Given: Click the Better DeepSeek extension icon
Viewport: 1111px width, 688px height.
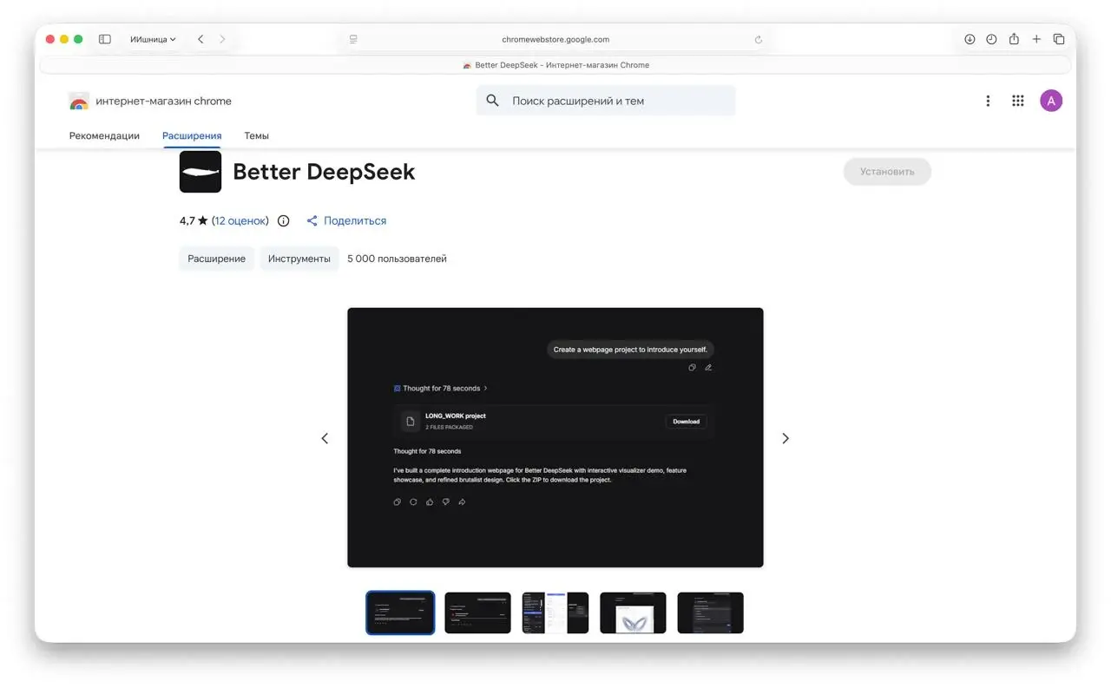Looking at the screenshot, I should pyautogui.click(x=201, y=172).
